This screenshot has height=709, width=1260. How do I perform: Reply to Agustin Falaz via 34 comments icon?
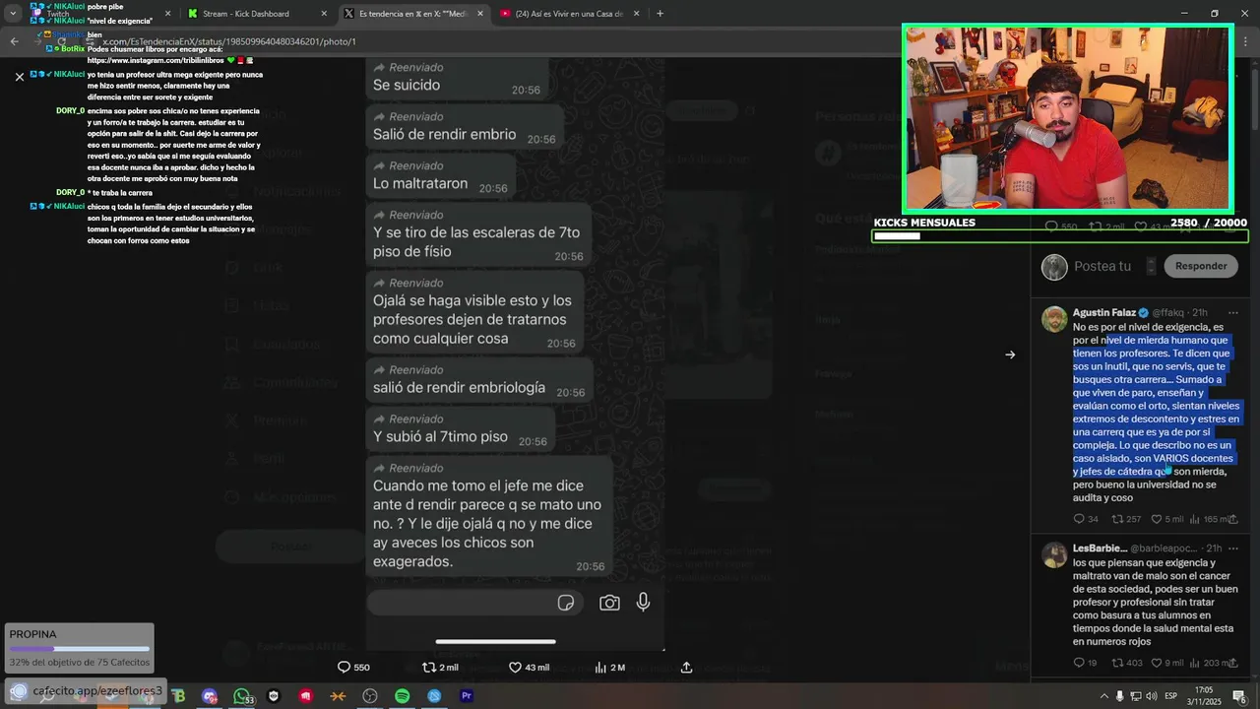pyautogui.click(x=1086, y=519)
